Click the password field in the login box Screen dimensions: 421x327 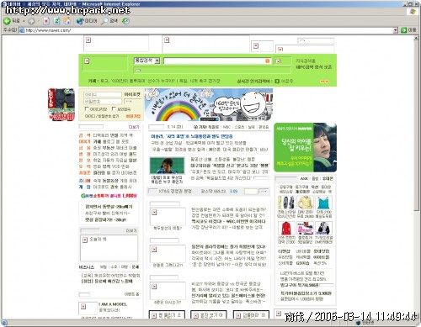[103, 102]
